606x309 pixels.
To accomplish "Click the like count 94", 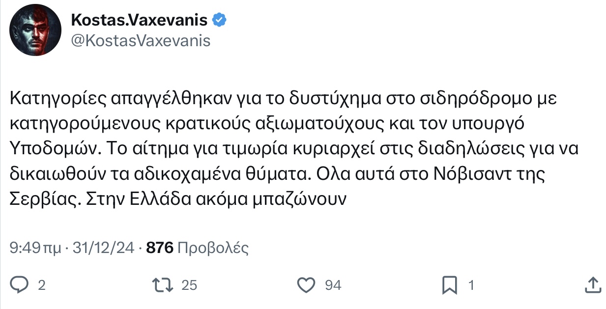I will pos(333,285).
